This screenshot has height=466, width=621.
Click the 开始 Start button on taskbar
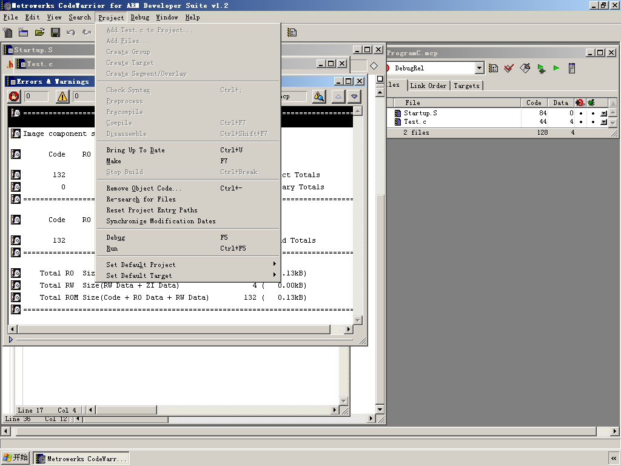coord(16,458)
